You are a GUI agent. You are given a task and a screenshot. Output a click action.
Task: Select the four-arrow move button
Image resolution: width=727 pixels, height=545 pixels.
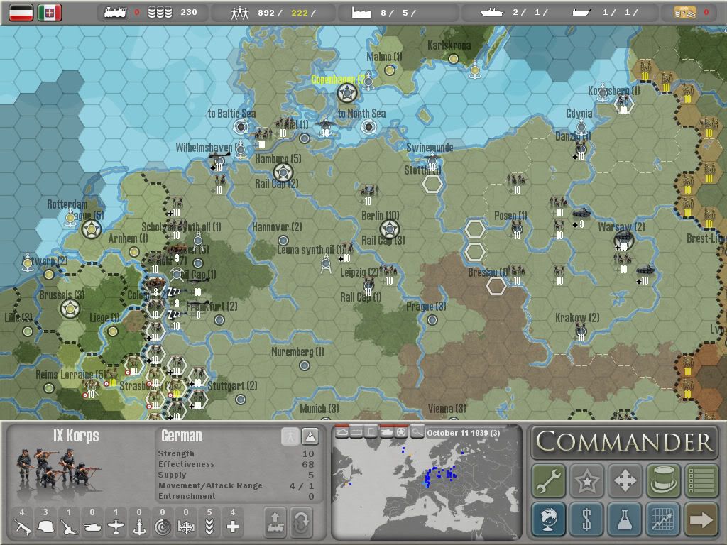625,480
